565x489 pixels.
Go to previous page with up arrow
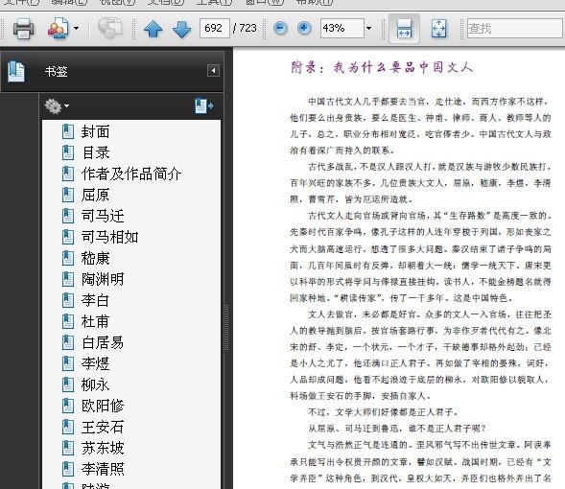click(x=153, y=29)
